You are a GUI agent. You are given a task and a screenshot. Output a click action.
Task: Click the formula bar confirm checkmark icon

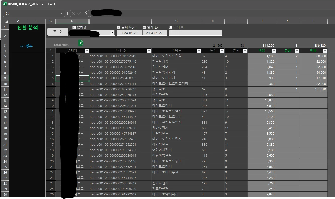point(79,13)
